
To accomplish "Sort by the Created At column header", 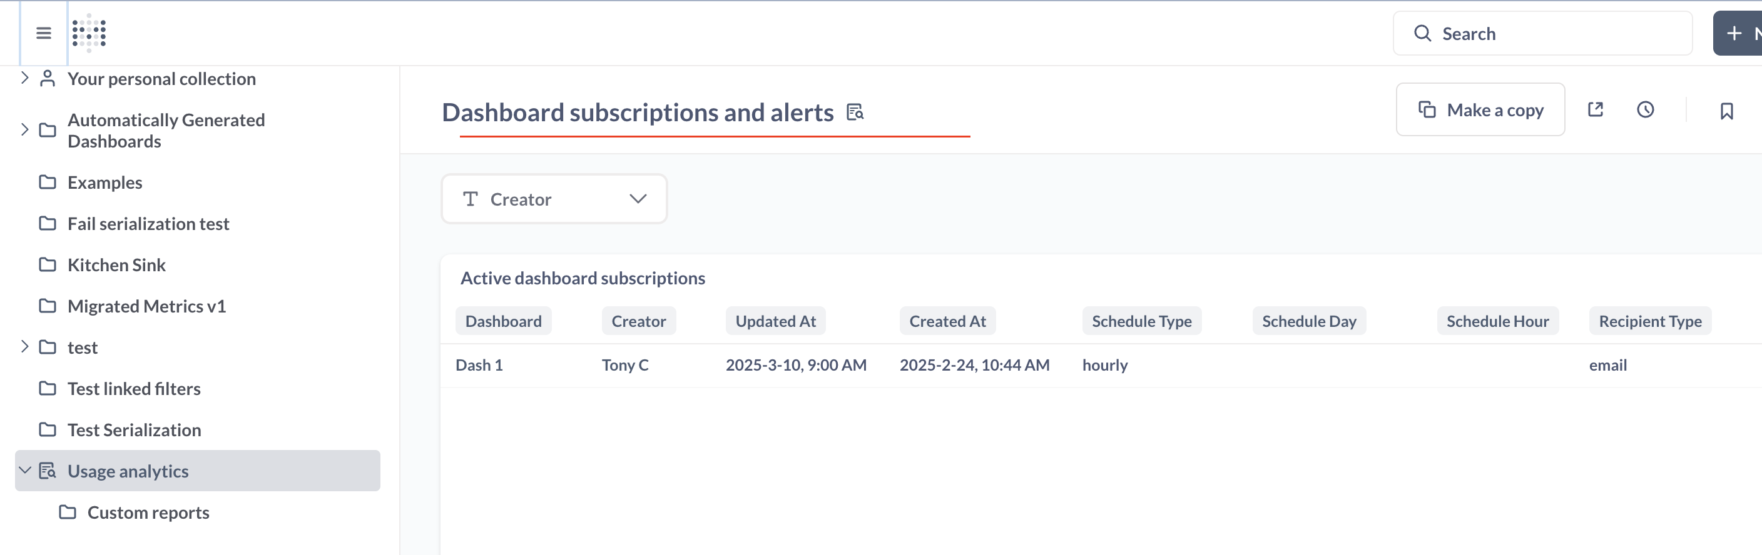I will pos(947,321).
